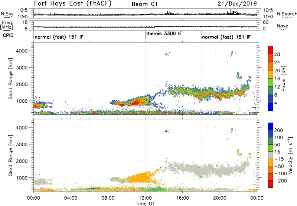Viewport: 297px width, 206px height.
Task: Click the '28' power color bar label
Action: pos(277,54)
